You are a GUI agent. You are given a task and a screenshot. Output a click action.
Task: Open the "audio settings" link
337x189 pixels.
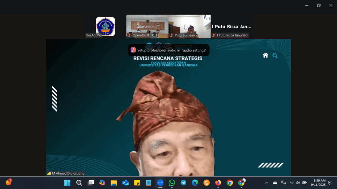point(194,50)
